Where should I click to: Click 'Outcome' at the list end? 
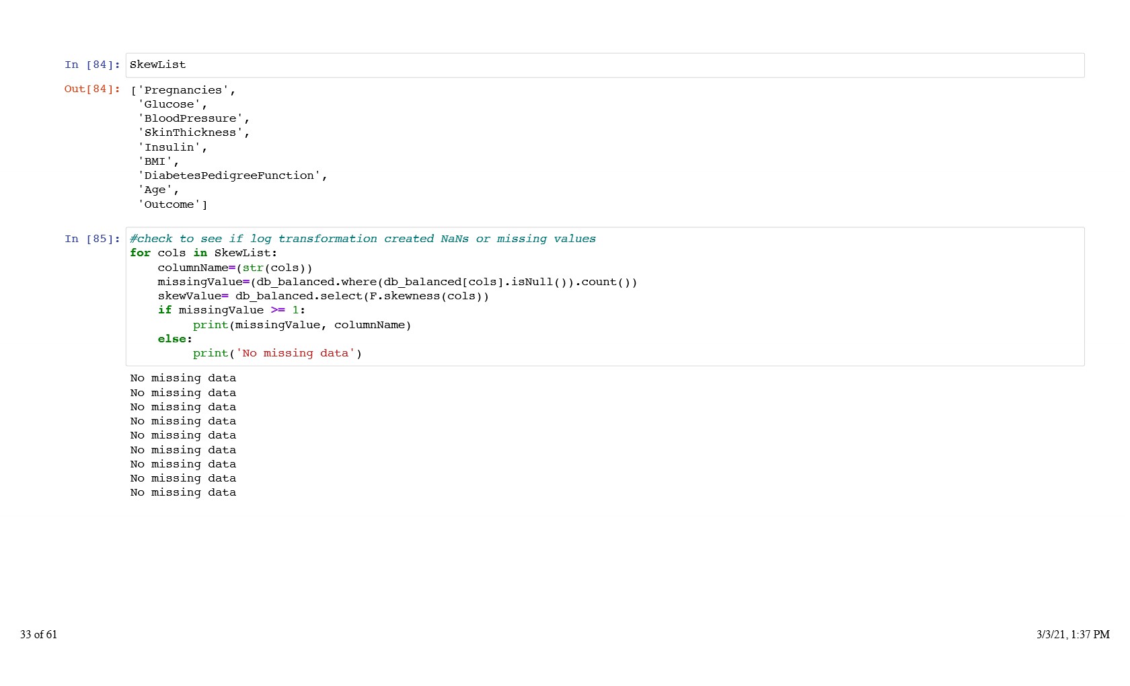click(x=172, y=205)
